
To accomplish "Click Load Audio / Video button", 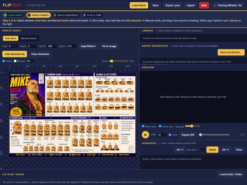I will [231, 174].
